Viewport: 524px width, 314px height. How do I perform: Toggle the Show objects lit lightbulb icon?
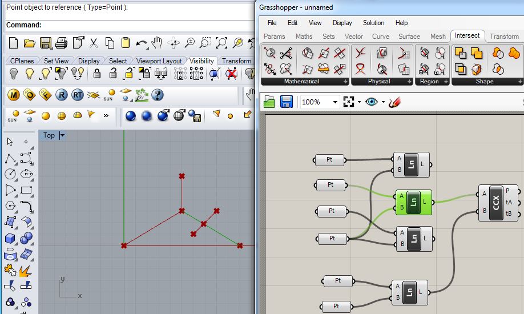[x=30, y=73]
